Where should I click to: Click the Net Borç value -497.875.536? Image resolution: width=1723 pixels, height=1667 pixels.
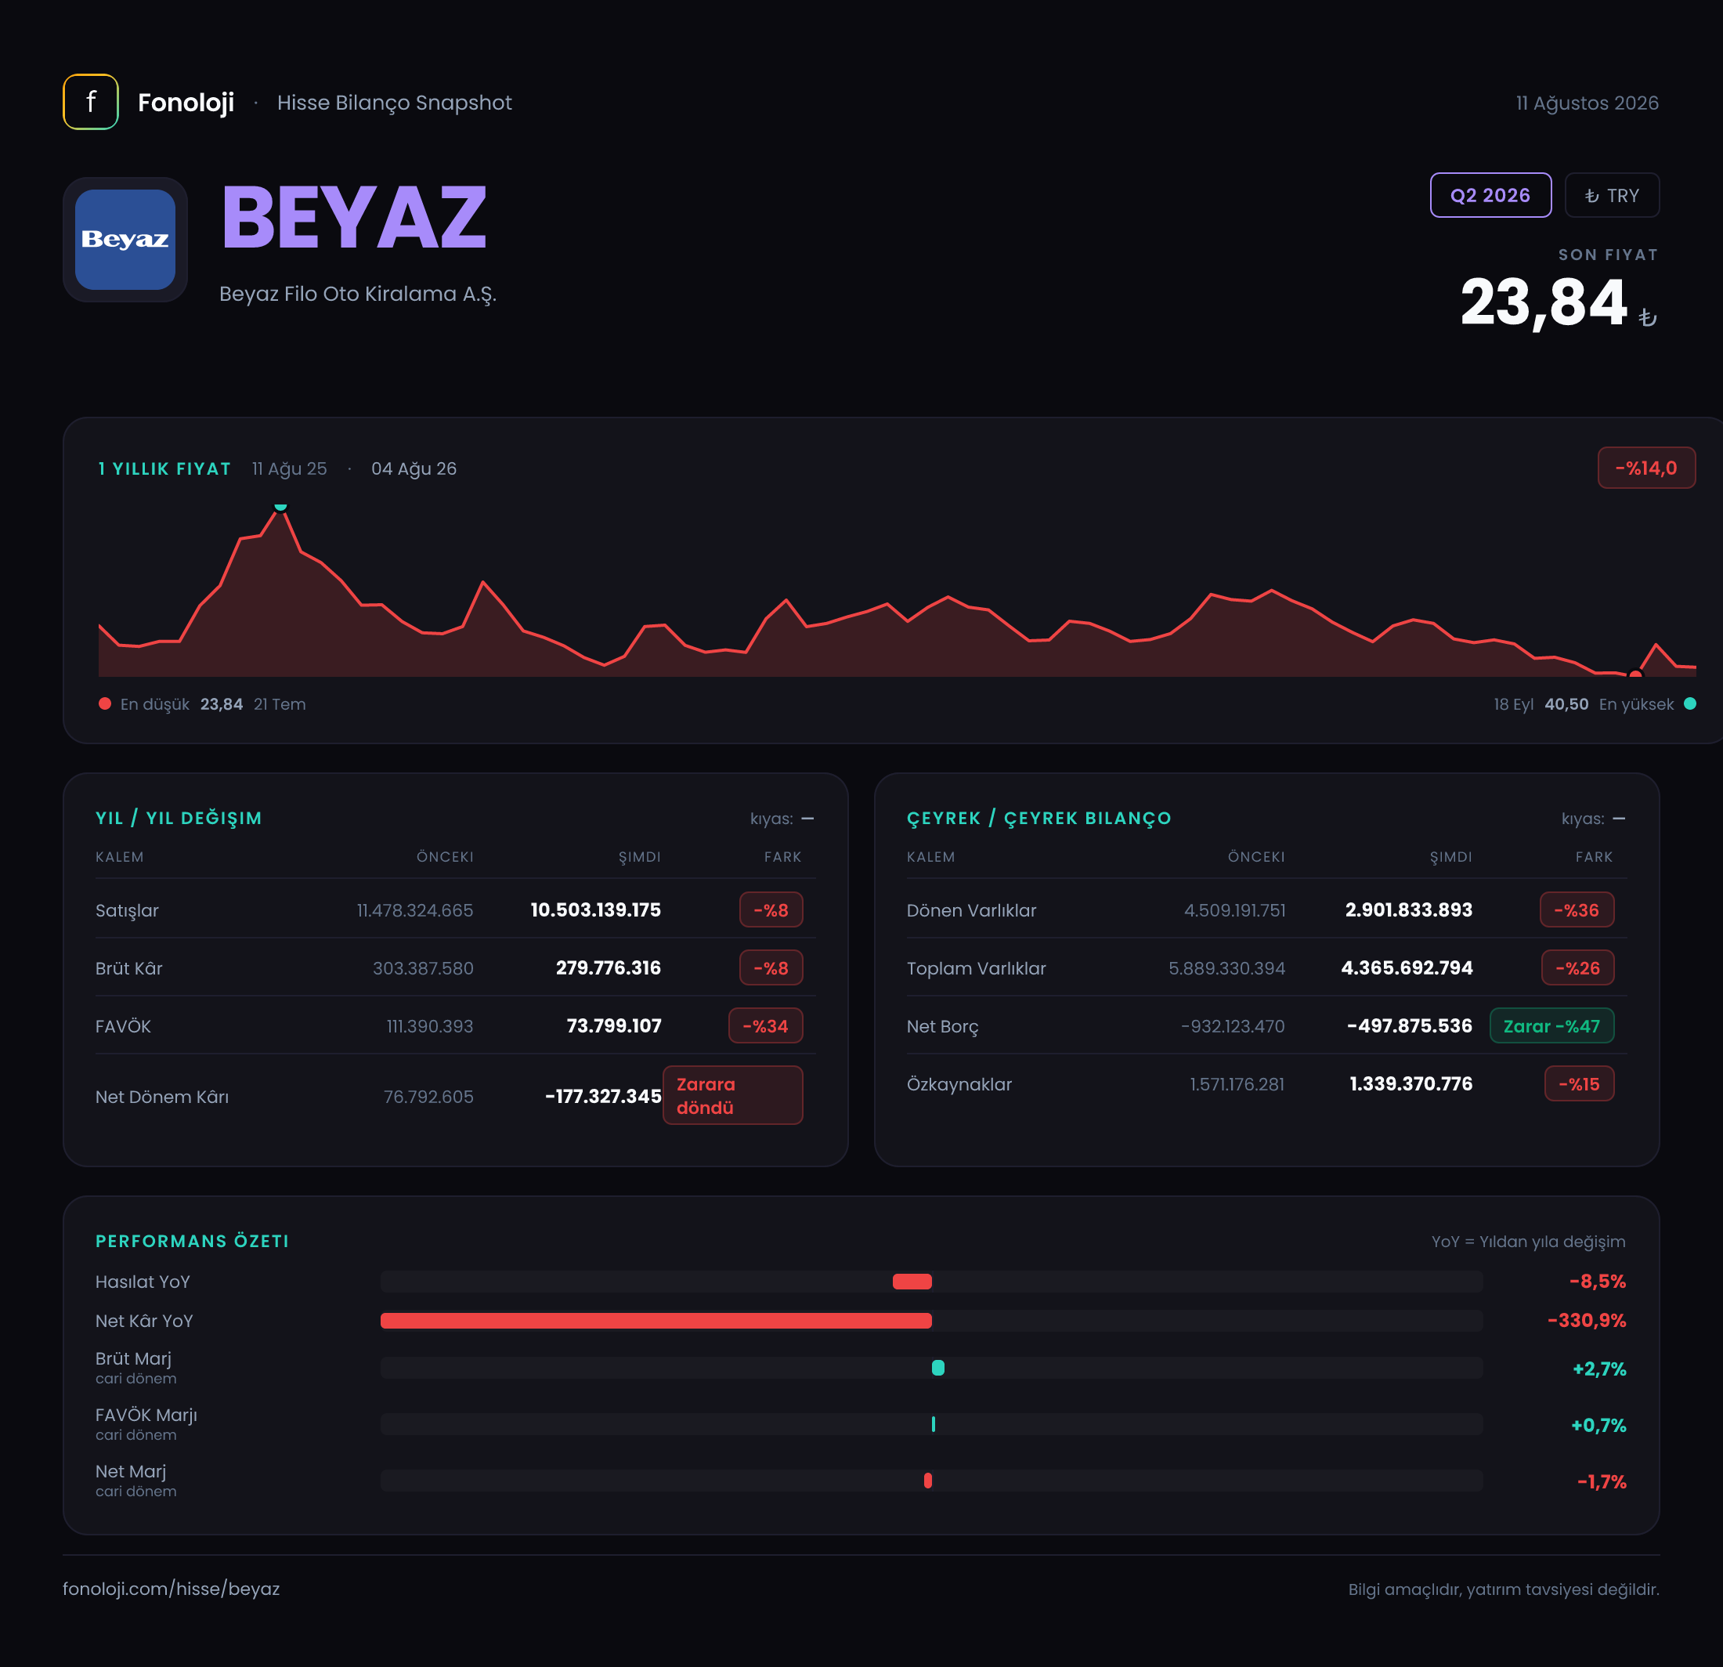(x=1409, y=1026)
